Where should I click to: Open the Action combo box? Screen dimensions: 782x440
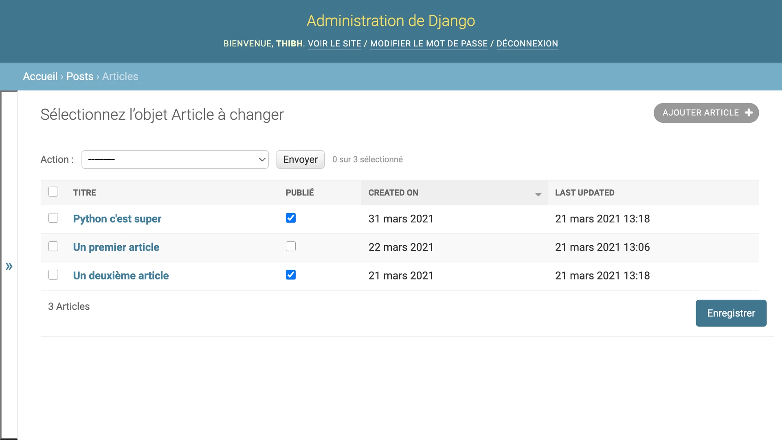(x=175, y=159)
